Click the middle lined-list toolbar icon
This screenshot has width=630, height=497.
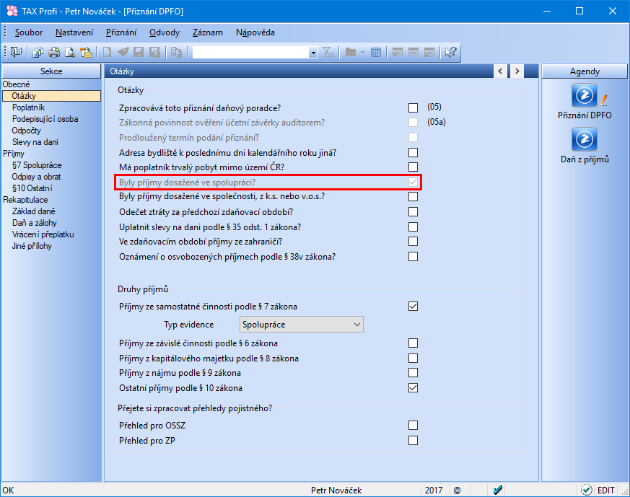pos(414,52)
